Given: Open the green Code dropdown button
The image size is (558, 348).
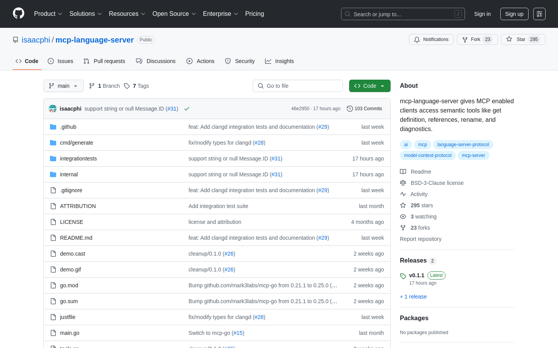Looking at the screenshot, I should [x=370, y=86].
